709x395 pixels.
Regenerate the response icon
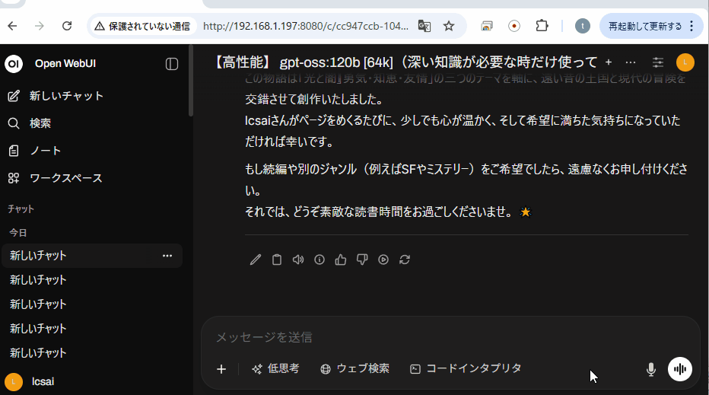pos(405,260)
